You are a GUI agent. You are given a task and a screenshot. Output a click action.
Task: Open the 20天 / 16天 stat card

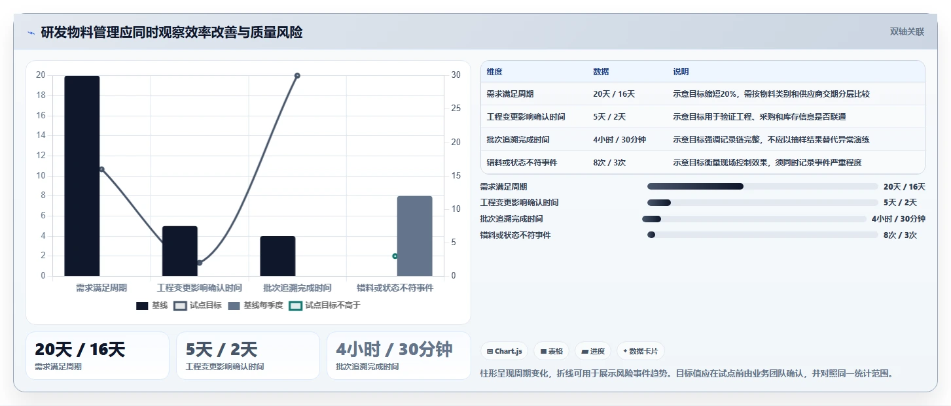click(98, 356)
